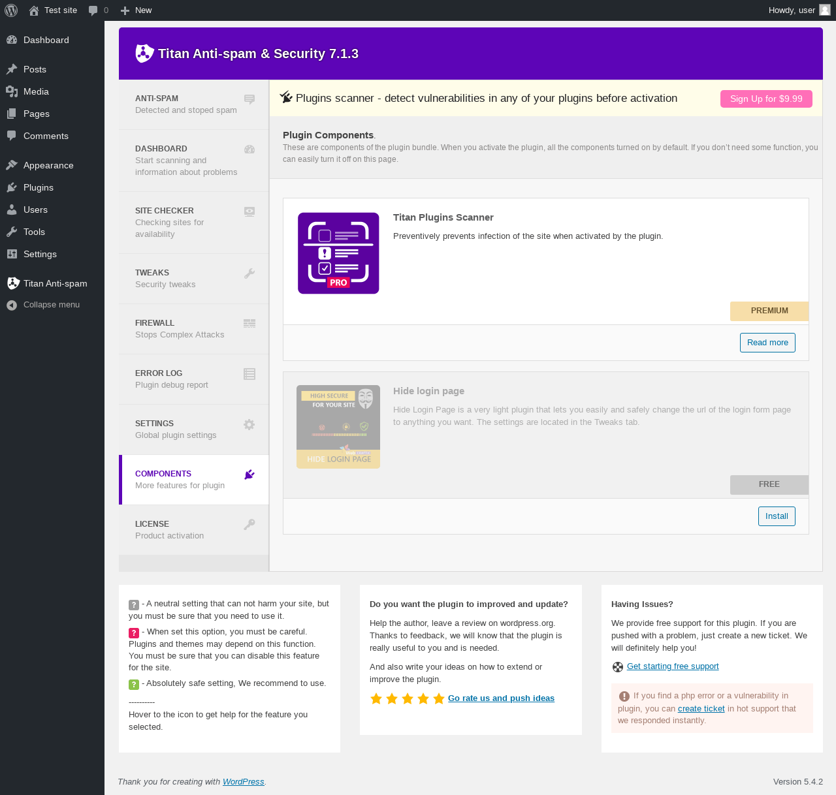The height and width of the screenshot is (795, 836).
Task: Click the Get starting free support link
Action: [673, 666]
